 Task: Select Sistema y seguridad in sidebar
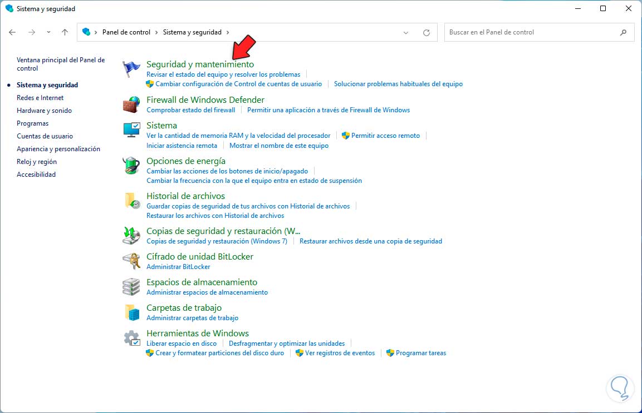tap(47, 85)
